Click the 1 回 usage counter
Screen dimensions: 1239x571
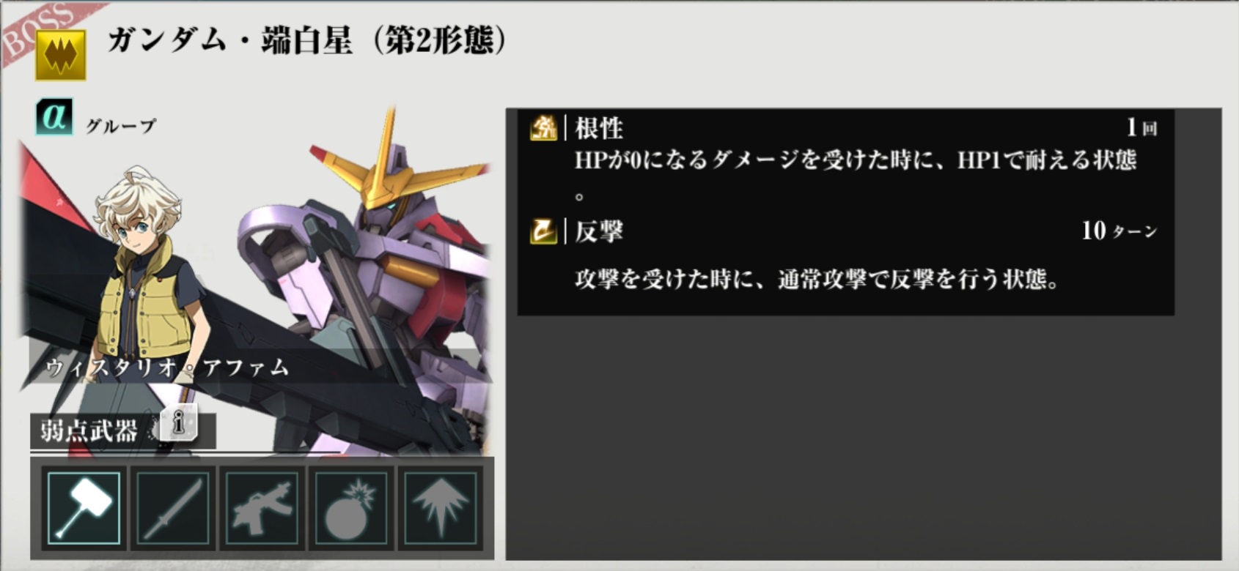point(1141,128)
